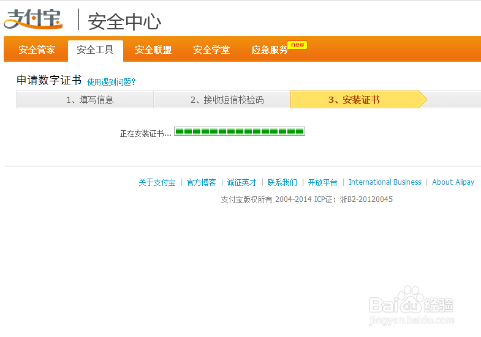The image size is (481, 337).
Task: Visit the 官方博客 link
Action: tap(201, 182)
